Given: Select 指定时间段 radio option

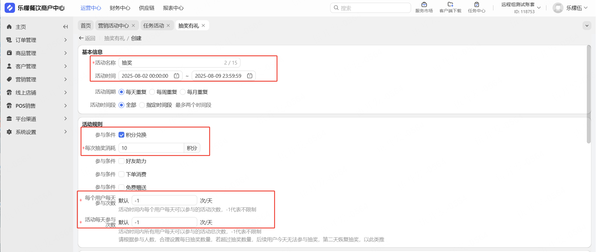Looking at the screenshot, I should tap(142, 105).
